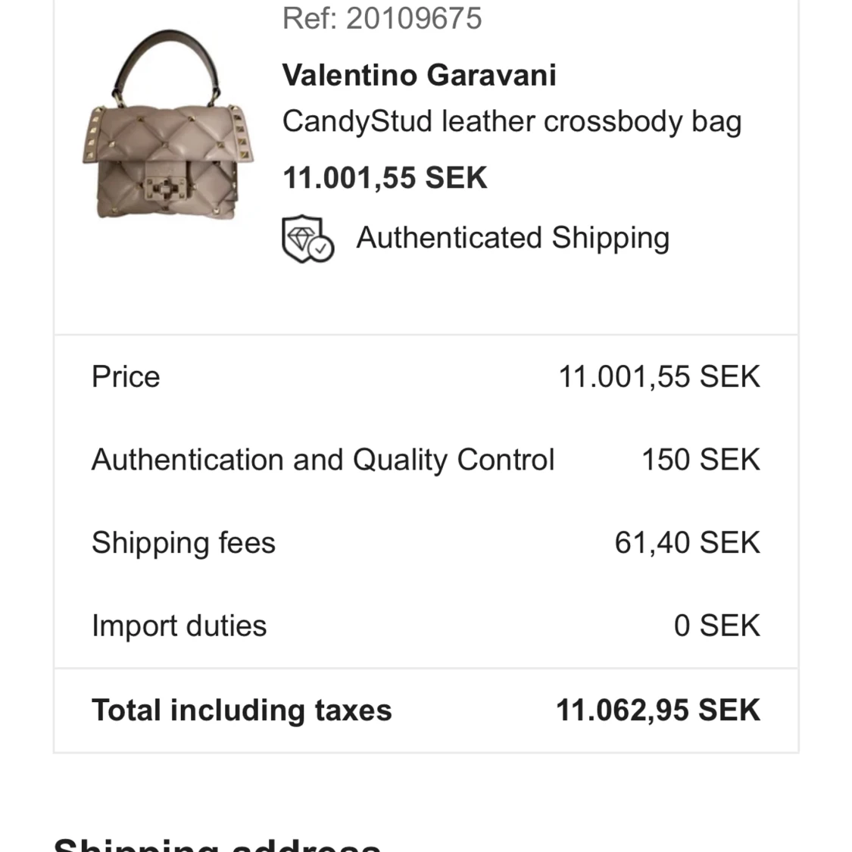852x852 pixels.
Task: Select the Price row label
Action: 126,376
